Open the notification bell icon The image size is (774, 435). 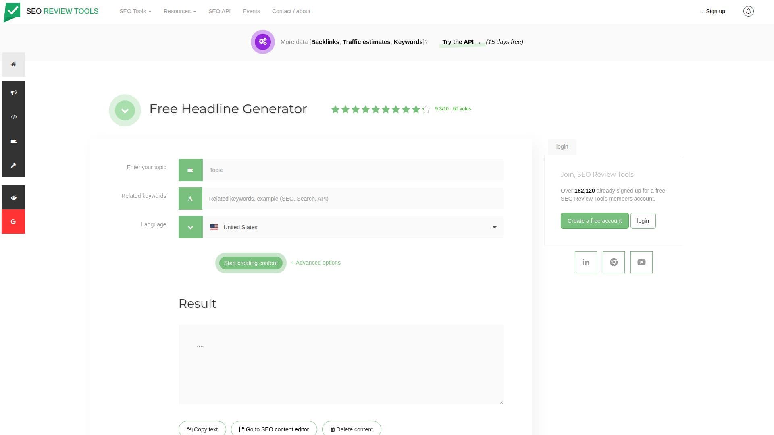[748, 11]
